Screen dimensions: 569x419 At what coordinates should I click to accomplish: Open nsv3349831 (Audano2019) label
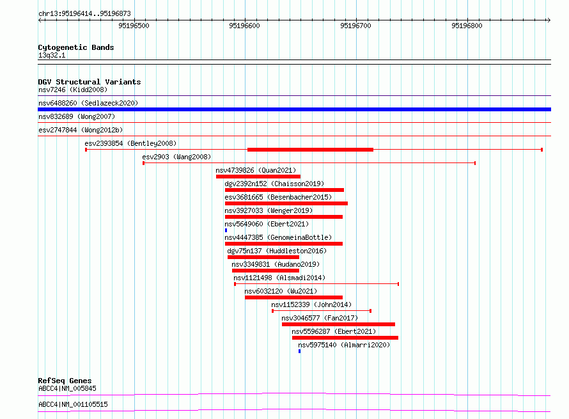tap(276, 264)
